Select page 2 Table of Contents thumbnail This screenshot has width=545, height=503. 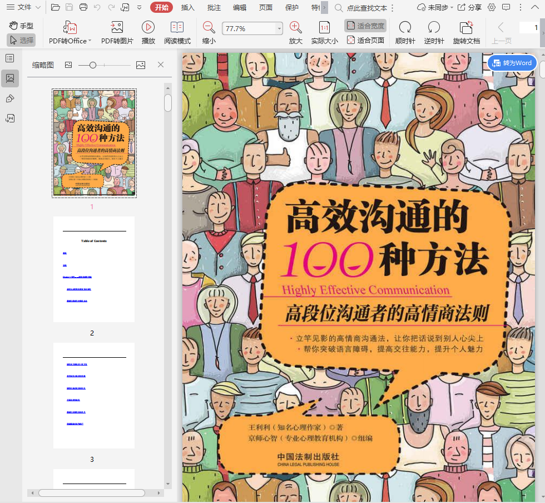coord(94,269)
